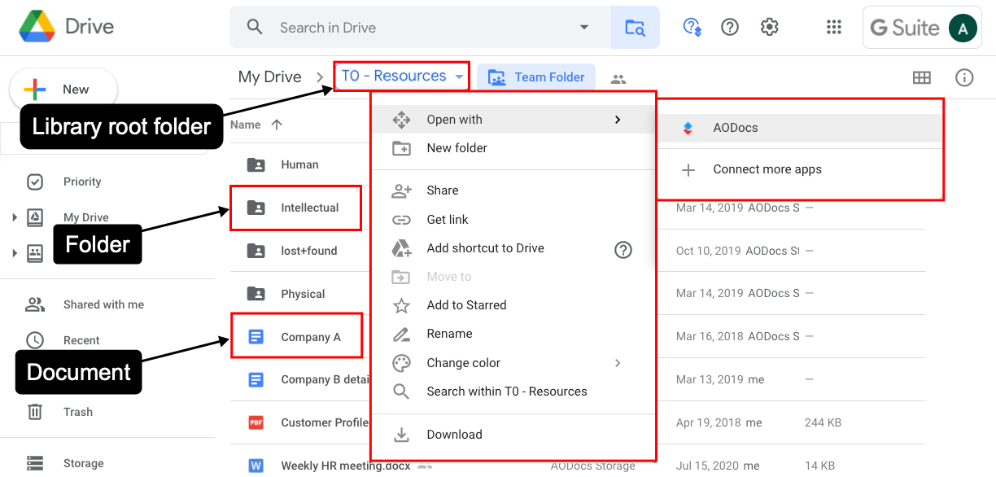The height and width of the screenshot is (477, 996).
Task: Select the Company A document row
Action: point(296,336)
